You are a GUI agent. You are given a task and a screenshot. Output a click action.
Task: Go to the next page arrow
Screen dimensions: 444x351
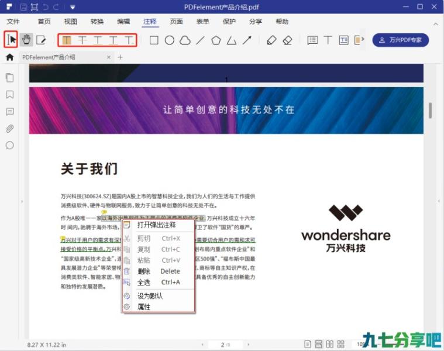pyautogui.click(x=249, y=345)
